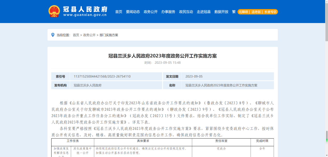Open the 走进冠县 menu item

(x=204, y=12)
